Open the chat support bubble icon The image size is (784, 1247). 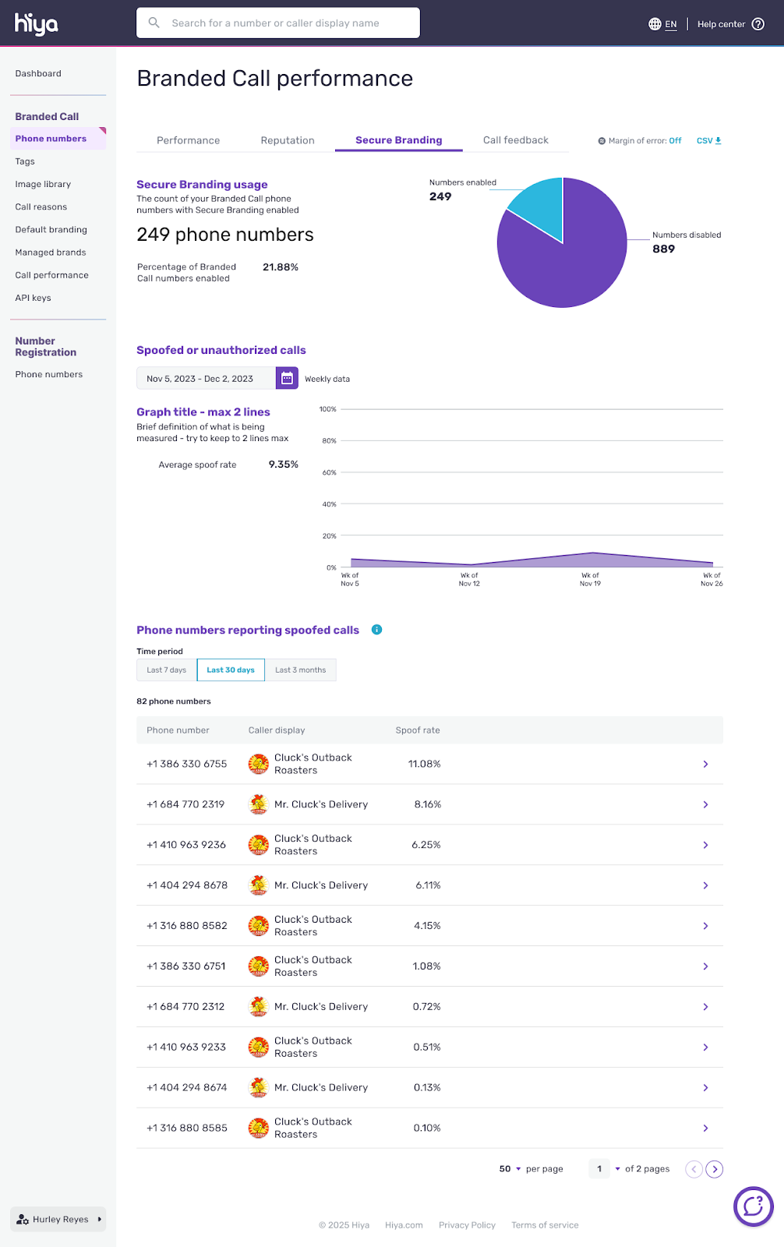pyautogui.click(x=753, y=1206)
